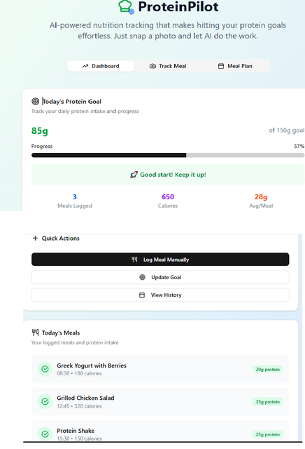Click the rocket icon in the Good start banner
The height and width of the screenshot is (449, 305).
pos(134,175)
